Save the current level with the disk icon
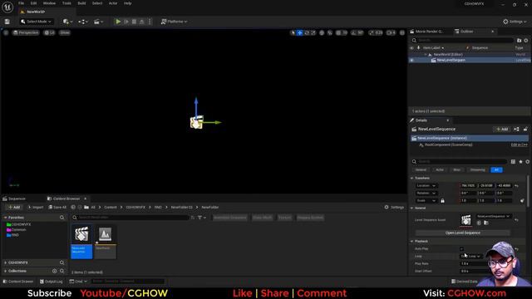This screenshot has width=532, height=299. (x=7, y=22)
